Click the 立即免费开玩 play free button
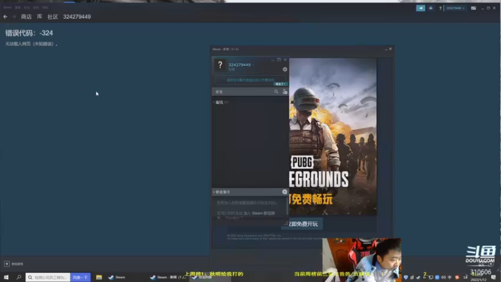501x282 pixels. tap(302, 224)
